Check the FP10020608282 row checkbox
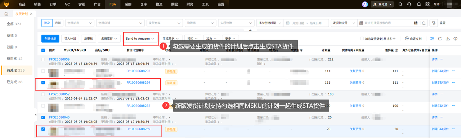 [x=43, y=106]
